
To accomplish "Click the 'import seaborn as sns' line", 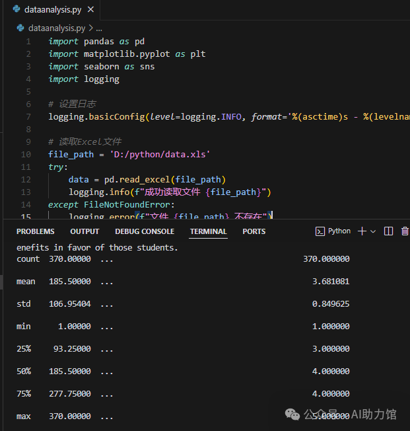I will pos(101,67).
